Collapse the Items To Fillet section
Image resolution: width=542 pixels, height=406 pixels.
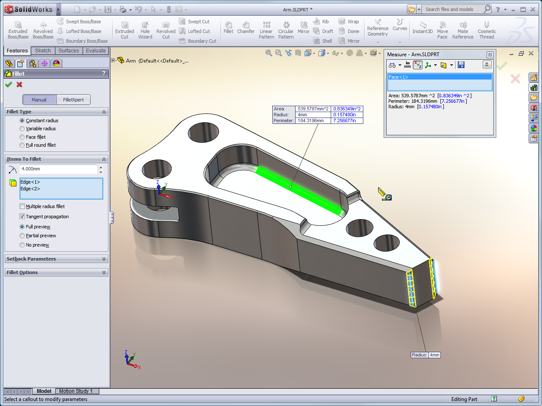pyautogui.click(x=104, y=159)
